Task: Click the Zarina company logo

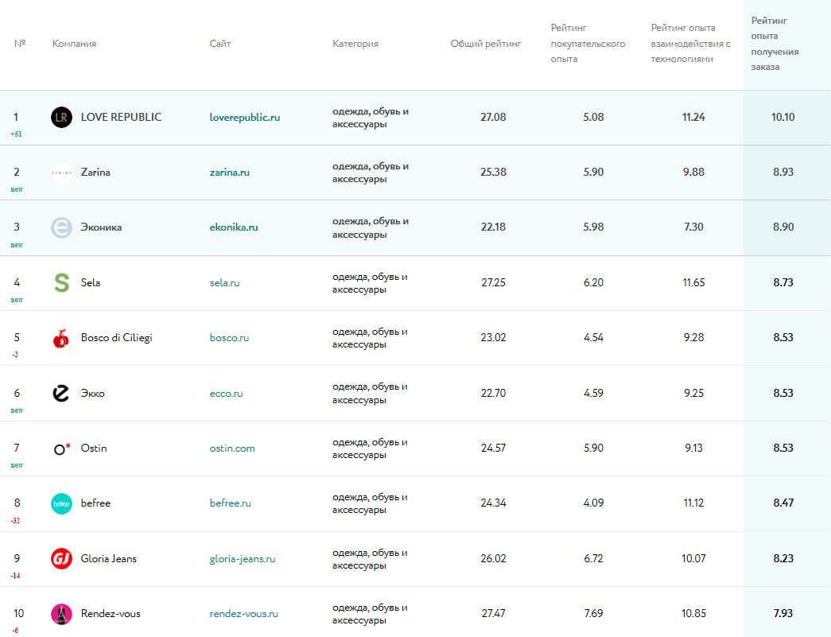Action: tap(61, 173)
